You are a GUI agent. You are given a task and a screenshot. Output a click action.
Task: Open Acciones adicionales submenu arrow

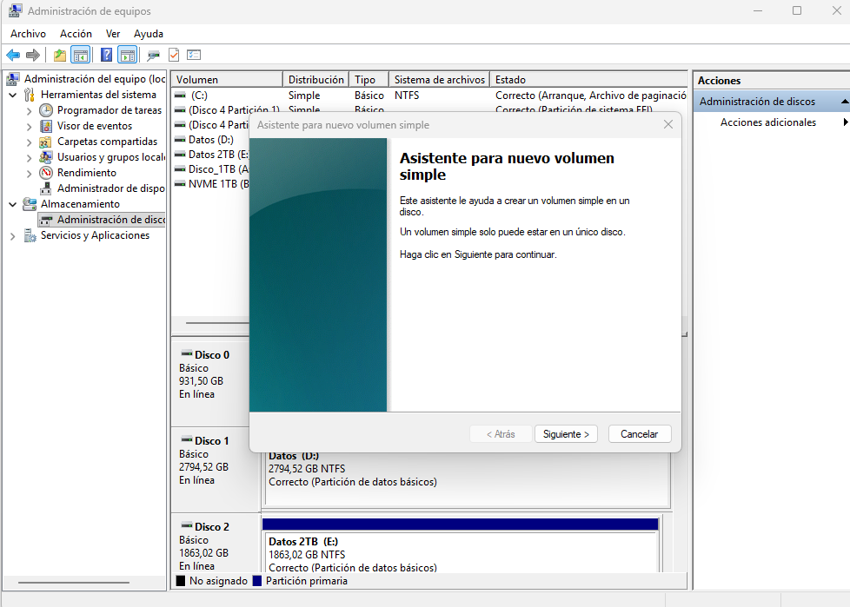pyautogui.click(x=845, y=122)
